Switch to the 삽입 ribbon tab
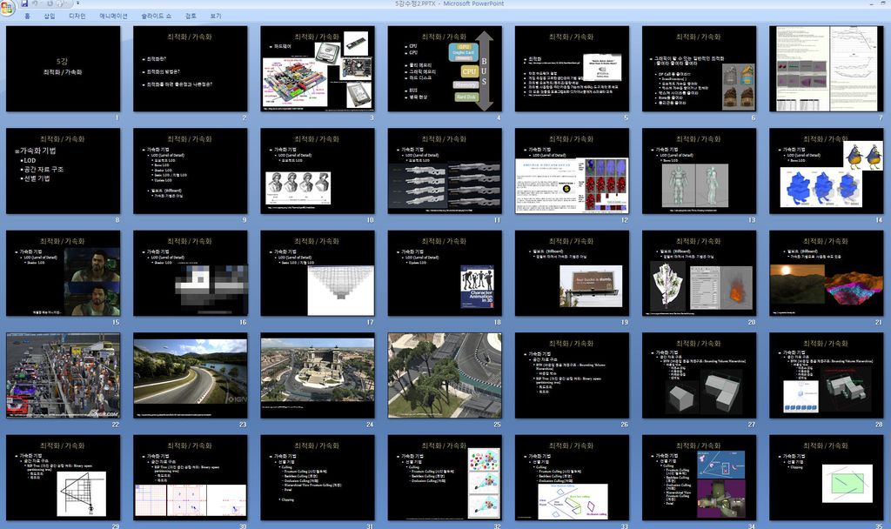The width and height of the screenshot is (891, 529). tap(50, 16)
